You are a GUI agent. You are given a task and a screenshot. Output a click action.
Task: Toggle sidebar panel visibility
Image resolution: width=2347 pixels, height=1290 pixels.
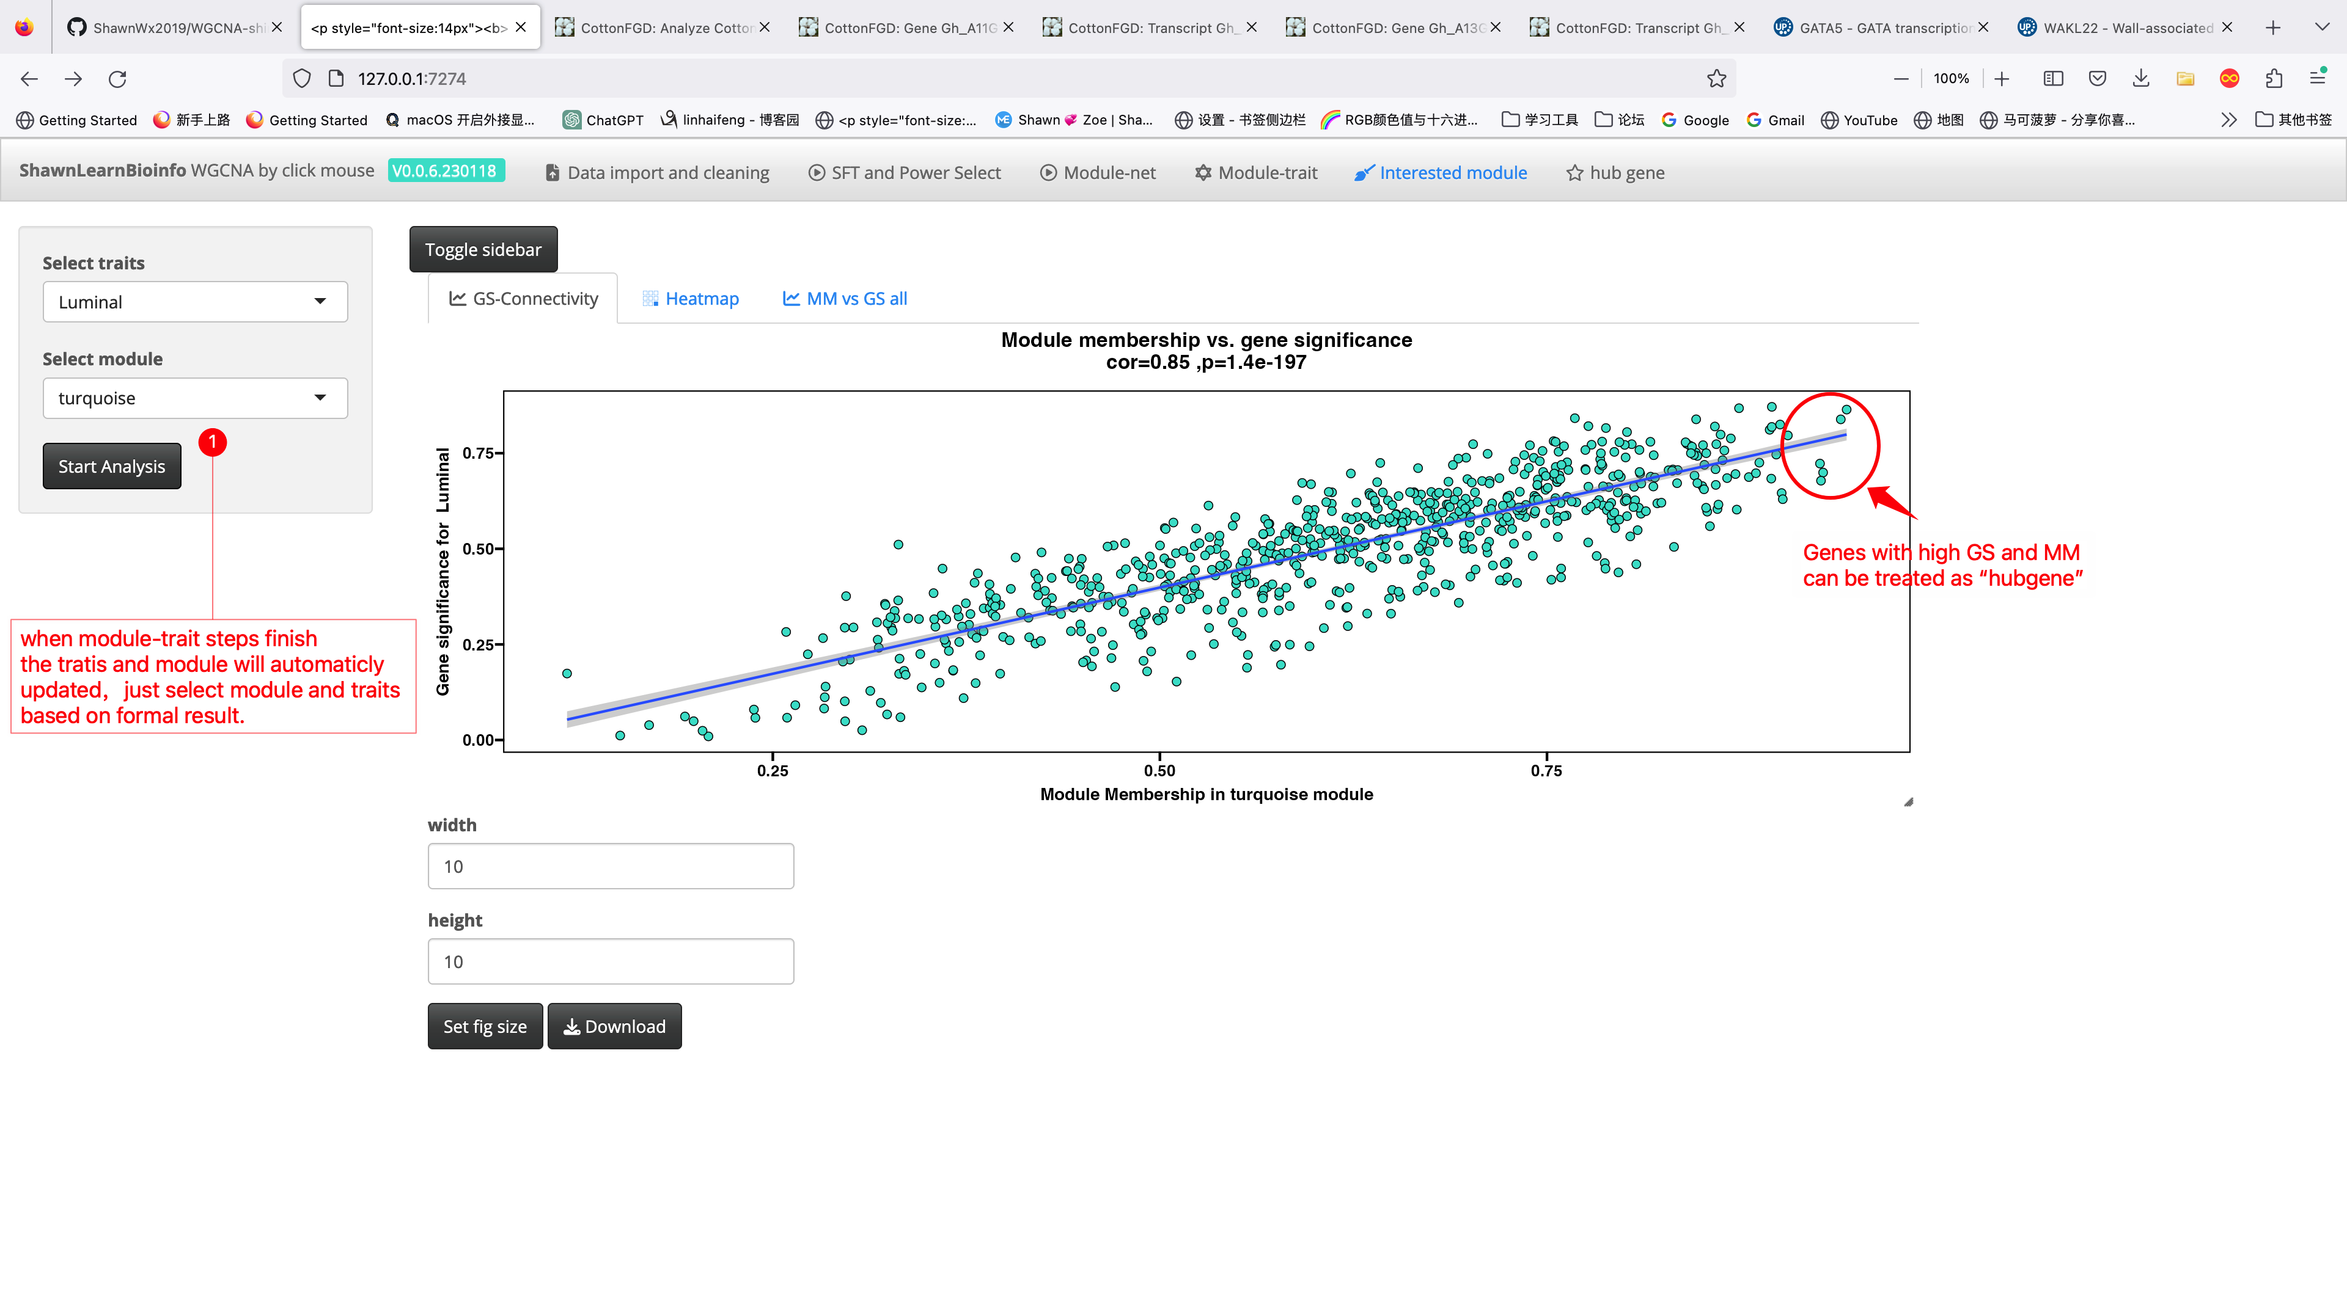click(483, 249)
